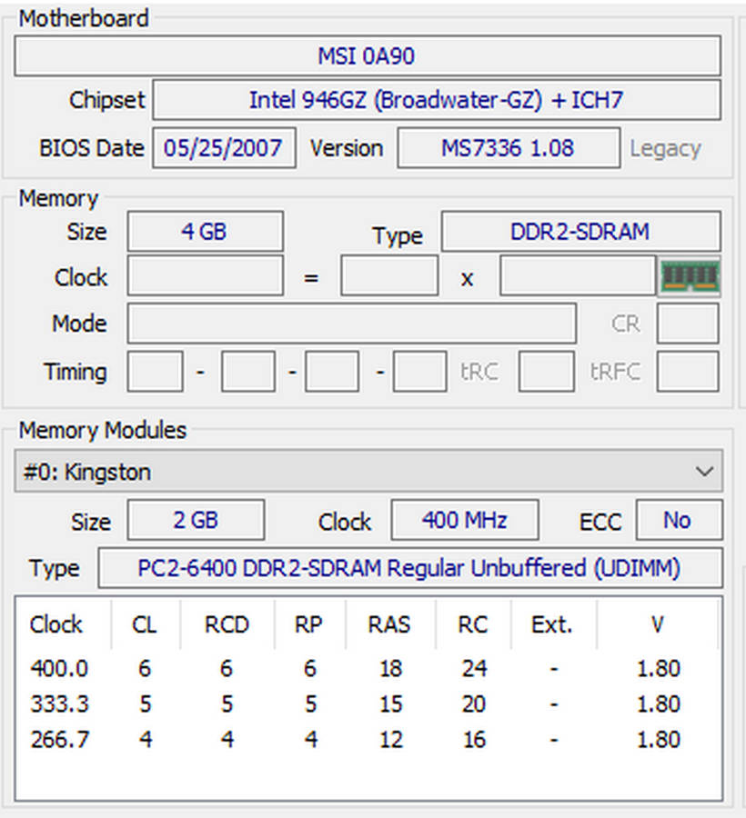
Task: Click the Legacy BIOS mode label
Action: 665,149
